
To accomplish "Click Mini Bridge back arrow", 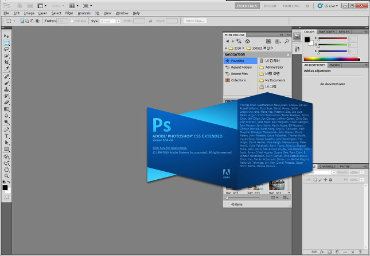I will [227, 41].
